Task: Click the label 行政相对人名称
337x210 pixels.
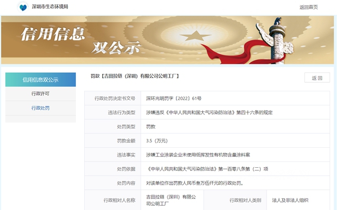Action: [120, 201]
